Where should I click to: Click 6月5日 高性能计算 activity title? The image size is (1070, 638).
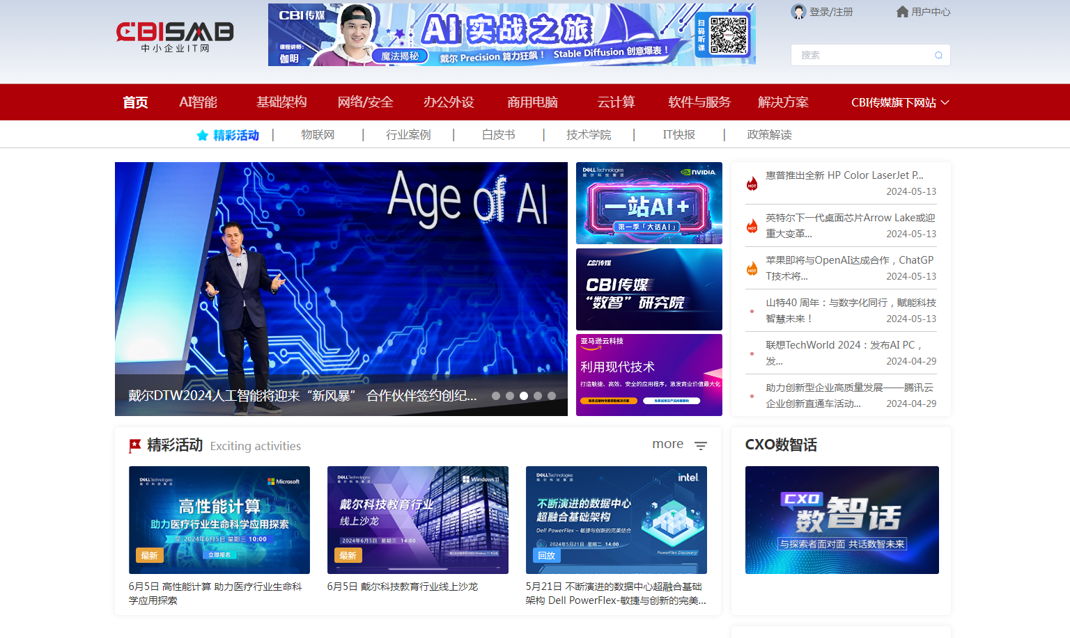215,593
